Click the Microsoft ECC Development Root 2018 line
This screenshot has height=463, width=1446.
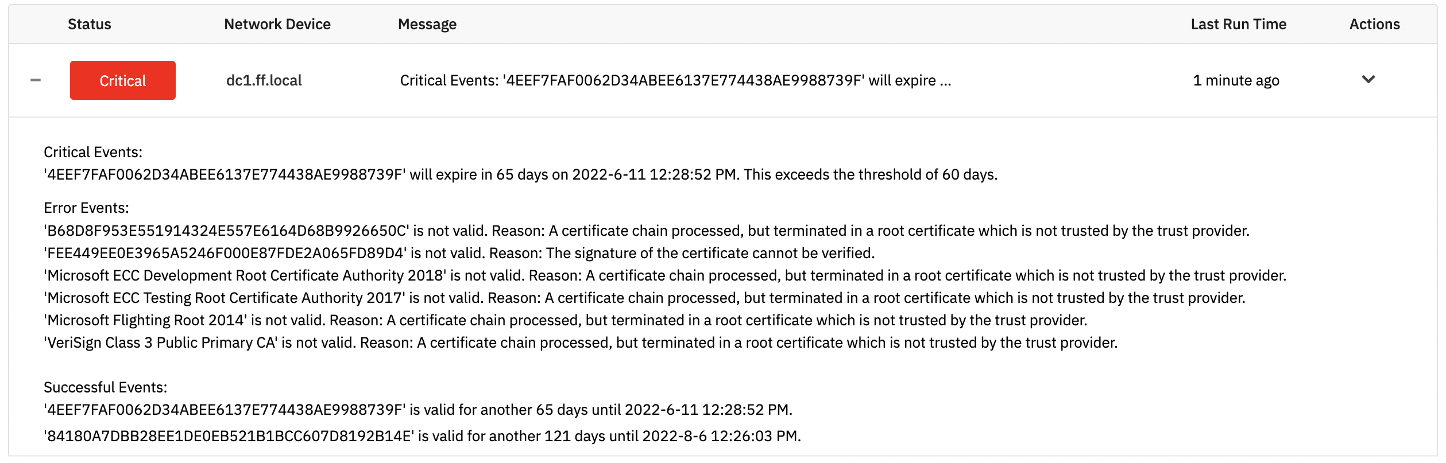pos(665,275)
